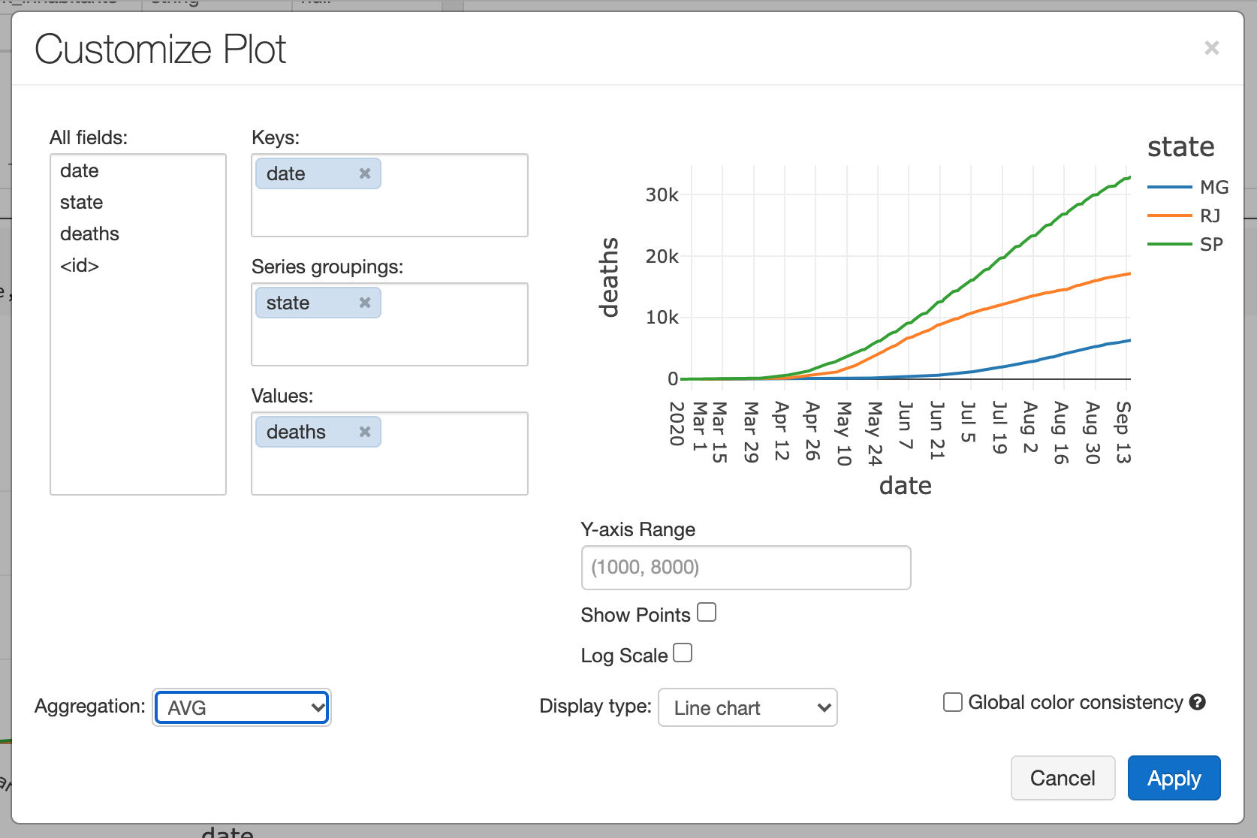The height and width of the screenshot is (838, 1257).
Task: Toggle the SP series in the legend
Action: click(1210, 244)
